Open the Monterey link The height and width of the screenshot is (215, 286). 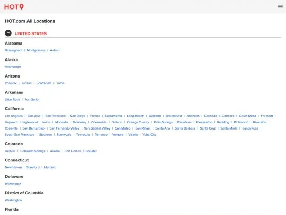pos(79,122)
